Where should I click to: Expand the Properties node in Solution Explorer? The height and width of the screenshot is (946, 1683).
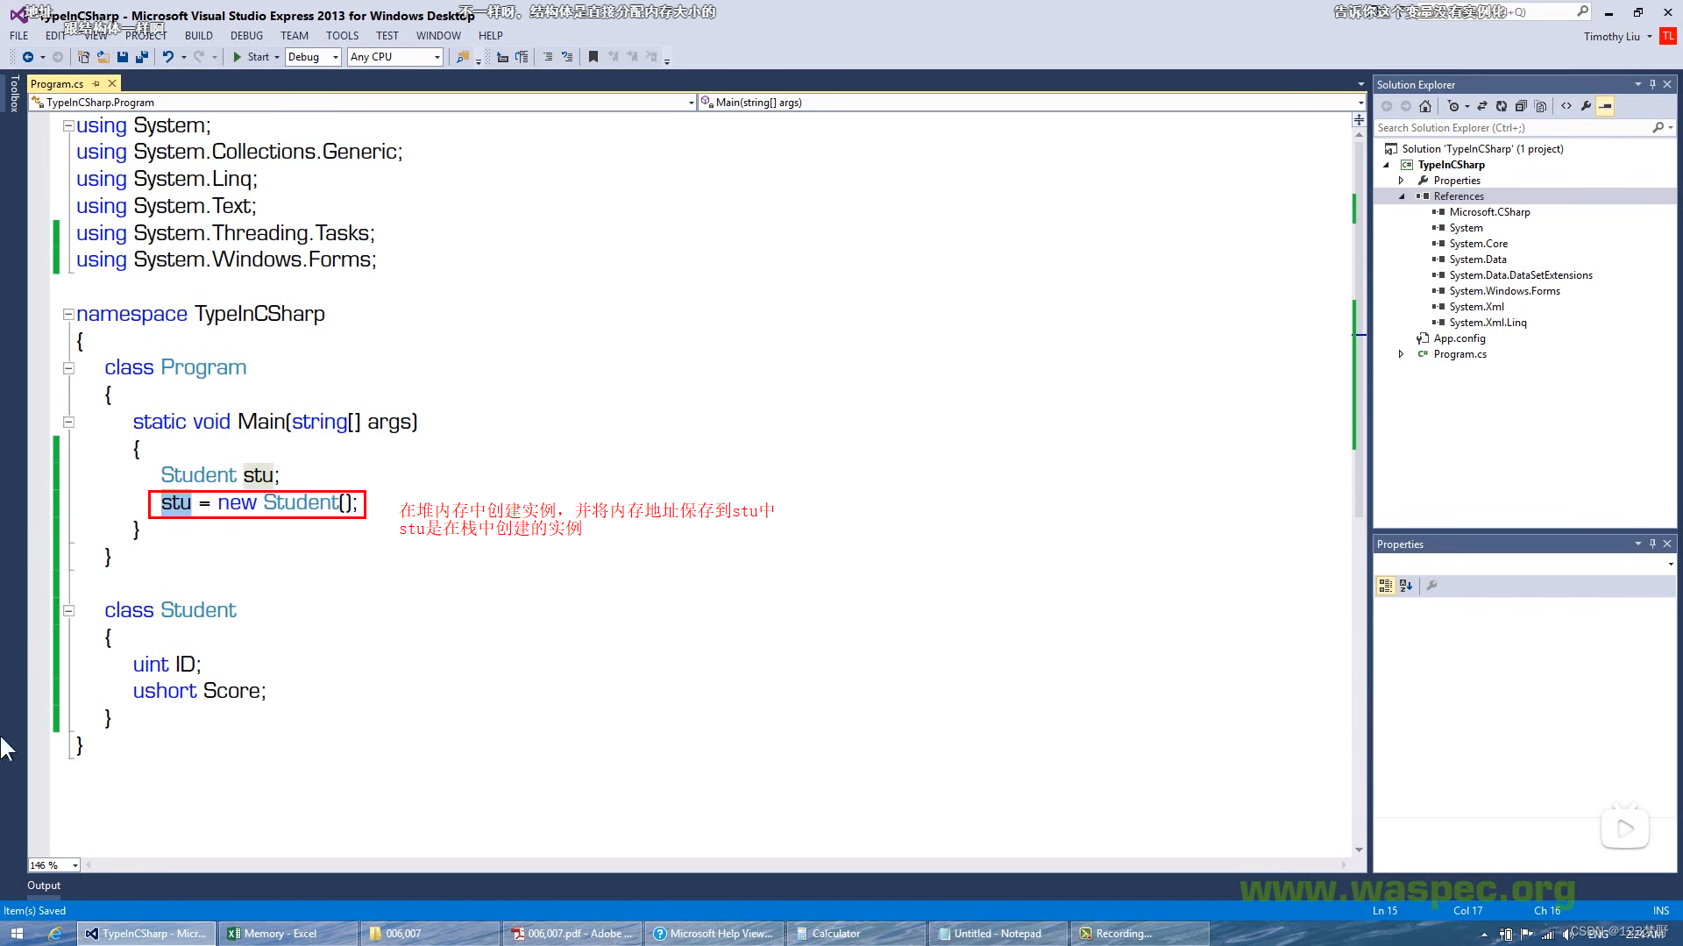click(1402, 181)
